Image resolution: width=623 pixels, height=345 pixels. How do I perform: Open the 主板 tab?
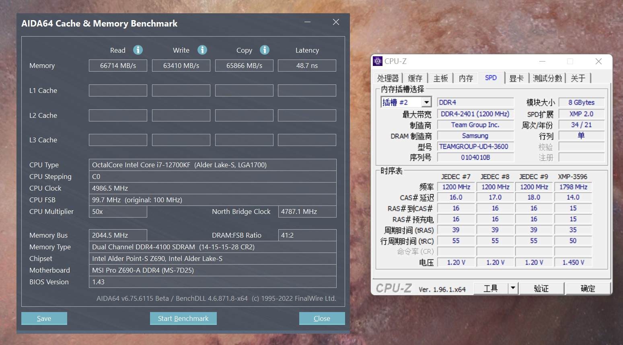[x=440, y=78]
